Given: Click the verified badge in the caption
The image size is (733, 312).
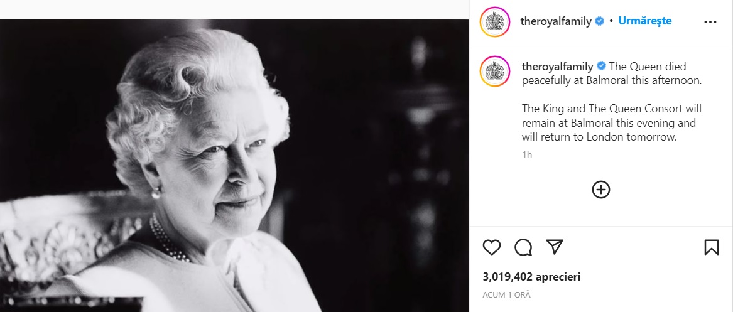Looking at the screenshot, I should pyautogui.click(x=601, y=66).
